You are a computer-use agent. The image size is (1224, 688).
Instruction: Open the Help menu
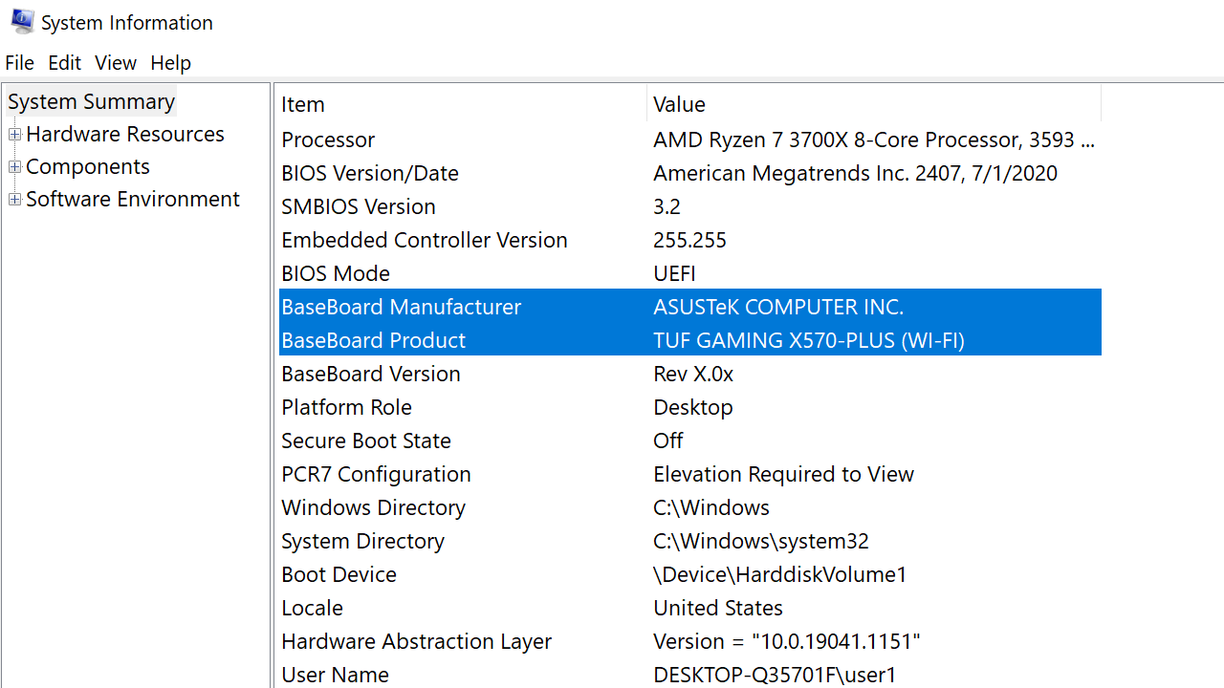click(x=170, y=62)
